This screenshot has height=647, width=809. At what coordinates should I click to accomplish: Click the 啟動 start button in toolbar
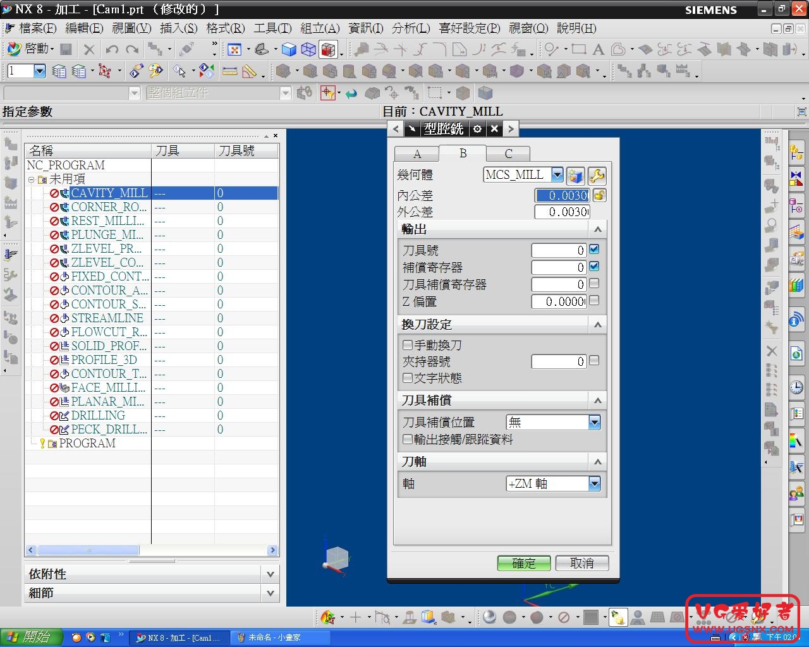tap(30, 49)
